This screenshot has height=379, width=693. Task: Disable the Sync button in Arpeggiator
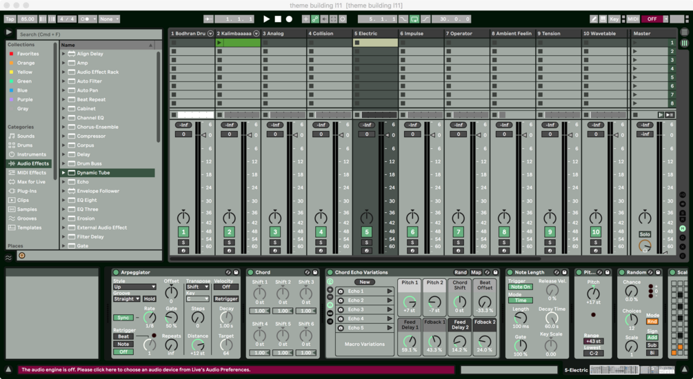(123, 318)
